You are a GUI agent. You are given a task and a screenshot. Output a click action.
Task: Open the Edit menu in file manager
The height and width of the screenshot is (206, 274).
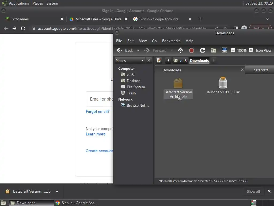click(131, 41)
